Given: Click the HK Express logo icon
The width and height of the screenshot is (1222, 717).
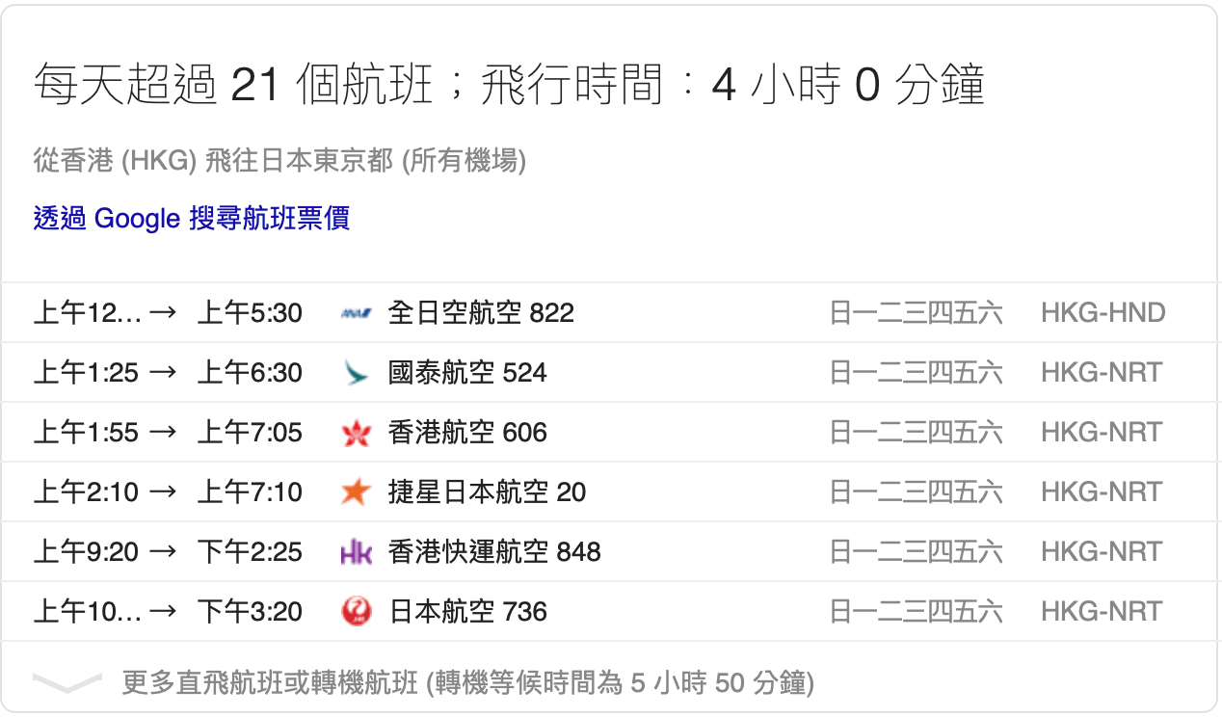Looking at the screenshot, I should (x=357, y=552).
